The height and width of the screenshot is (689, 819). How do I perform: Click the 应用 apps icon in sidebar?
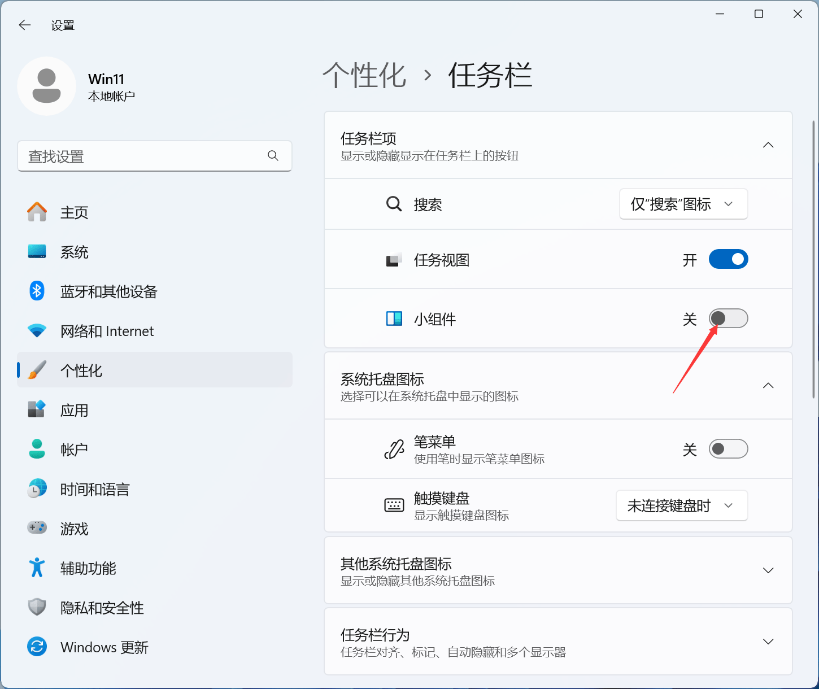[x=37, y=410]
